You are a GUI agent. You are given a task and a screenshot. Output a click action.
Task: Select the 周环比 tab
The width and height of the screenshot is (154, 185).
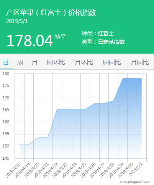(56, 62)
